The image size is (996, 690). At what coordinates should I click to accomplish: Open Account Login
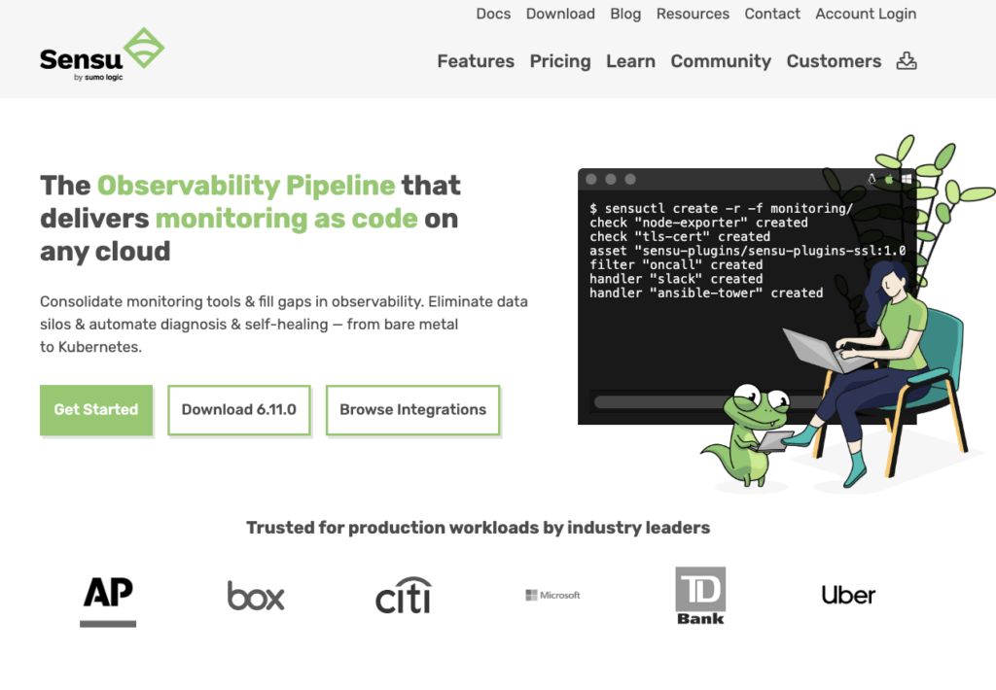pos(866,14)
